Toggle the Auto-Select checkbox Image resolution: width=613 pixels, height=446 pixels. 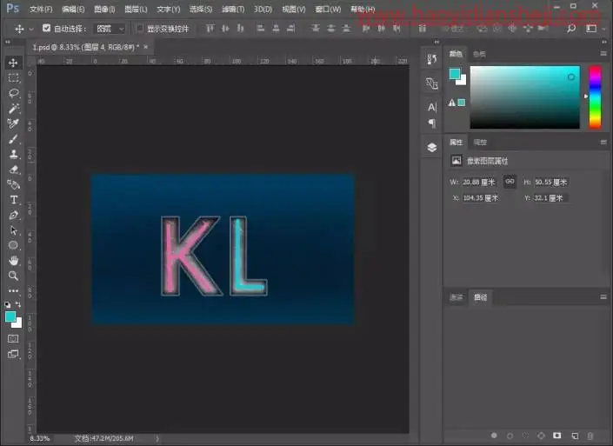[47, 28]
